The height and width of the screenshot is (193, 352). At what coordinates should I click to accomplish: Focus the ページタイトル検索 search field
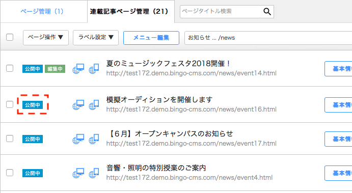point(221,11)
